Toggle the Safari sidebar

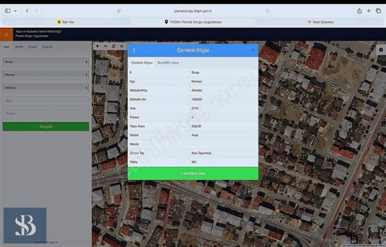click(8, 11)
